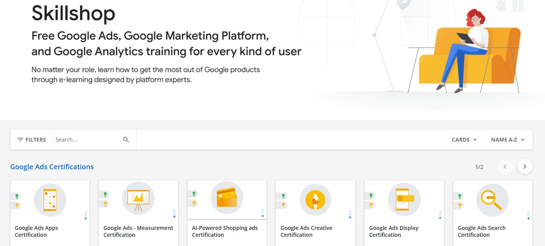Open Google Ads Search Certification title
Screen dimensions: 545x246
[482, 231]
